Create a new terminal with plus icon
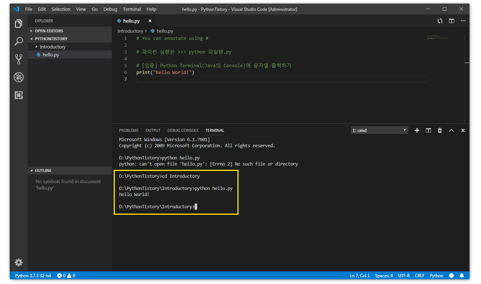Screen dimensions: 481x284 [417, 130]
